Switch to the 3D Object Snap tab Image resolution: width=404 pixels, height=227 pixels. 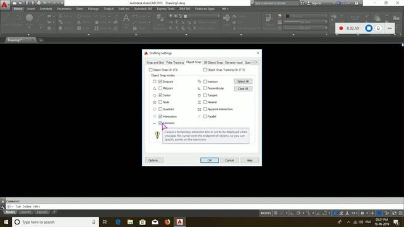(x=213, y=62)
